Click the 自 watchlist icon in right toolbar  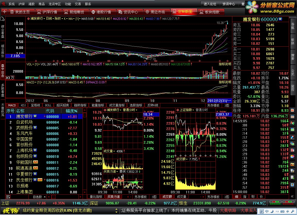(292, 110)
